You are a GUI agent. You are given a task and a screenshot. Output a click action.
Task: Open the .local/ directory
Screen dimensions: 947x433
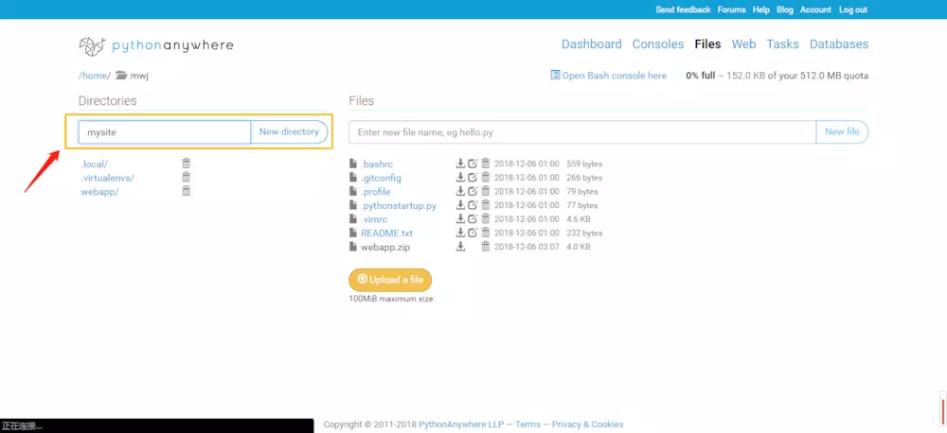click(94, 165)
